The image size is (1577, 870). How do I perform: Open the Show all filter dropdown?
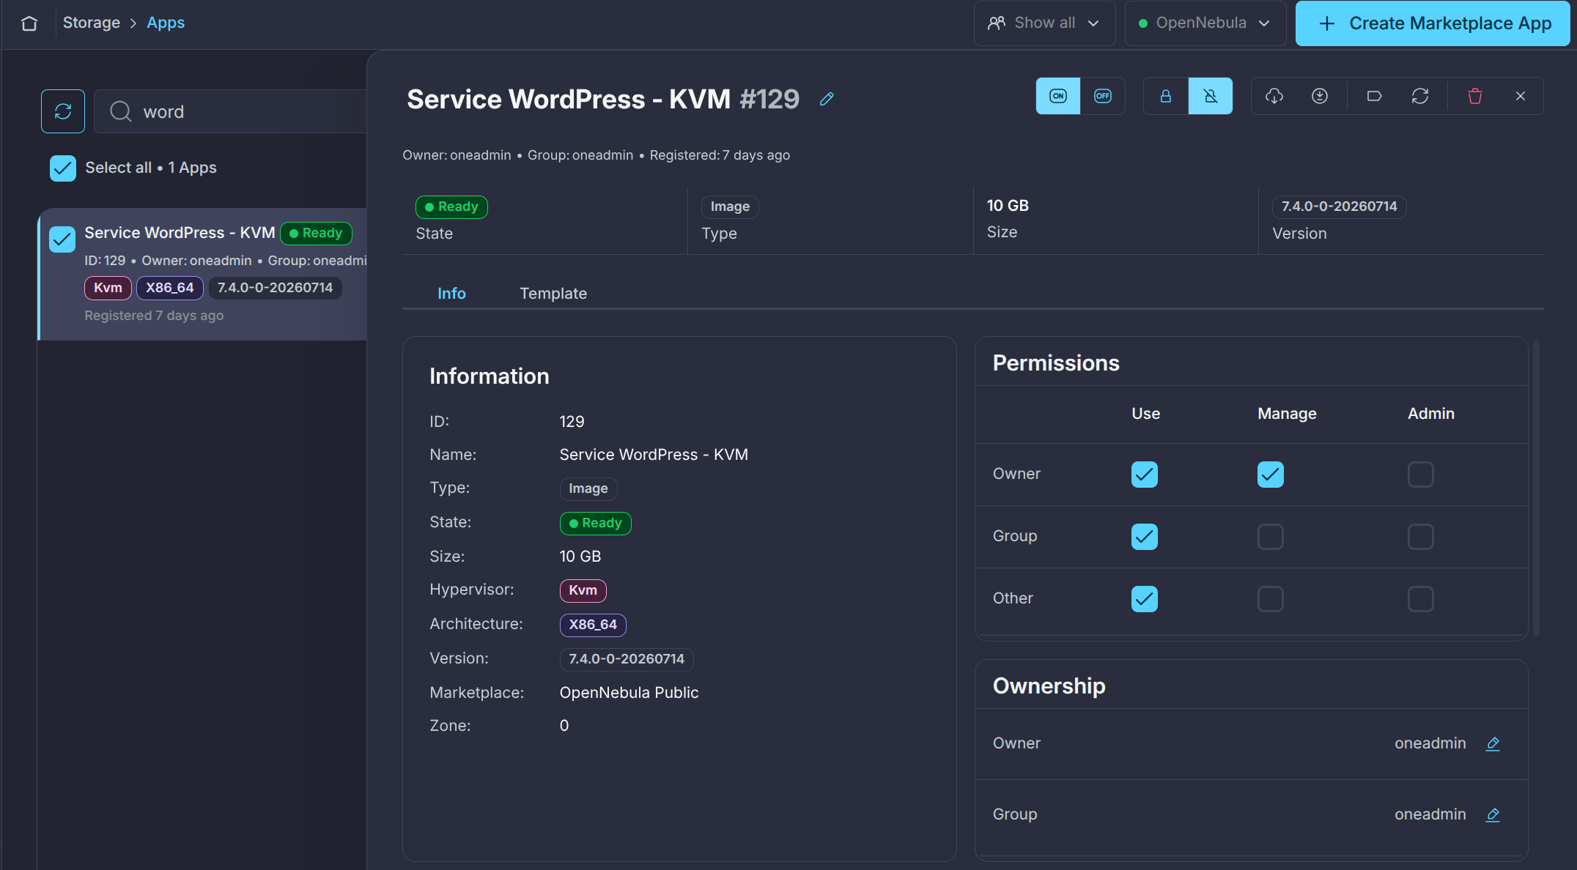pyautogui.click(x=1044, y=23)
